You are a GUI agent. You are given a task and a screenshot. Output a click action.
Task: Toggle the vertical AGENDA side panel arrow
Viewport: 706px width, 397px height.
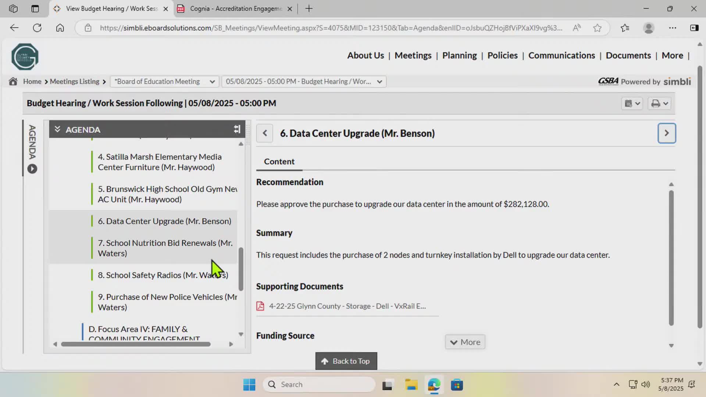point(32,169)
